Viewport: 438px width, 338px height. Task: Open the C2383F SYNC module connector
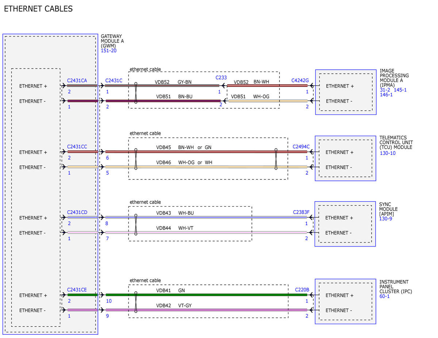coord(301,212)
